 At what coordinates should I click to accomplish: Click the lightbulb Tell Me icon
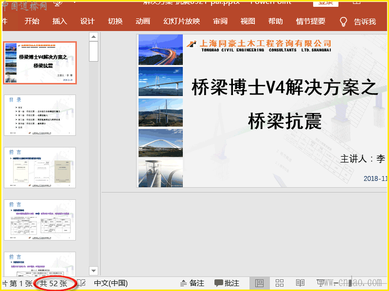point(343,21)
